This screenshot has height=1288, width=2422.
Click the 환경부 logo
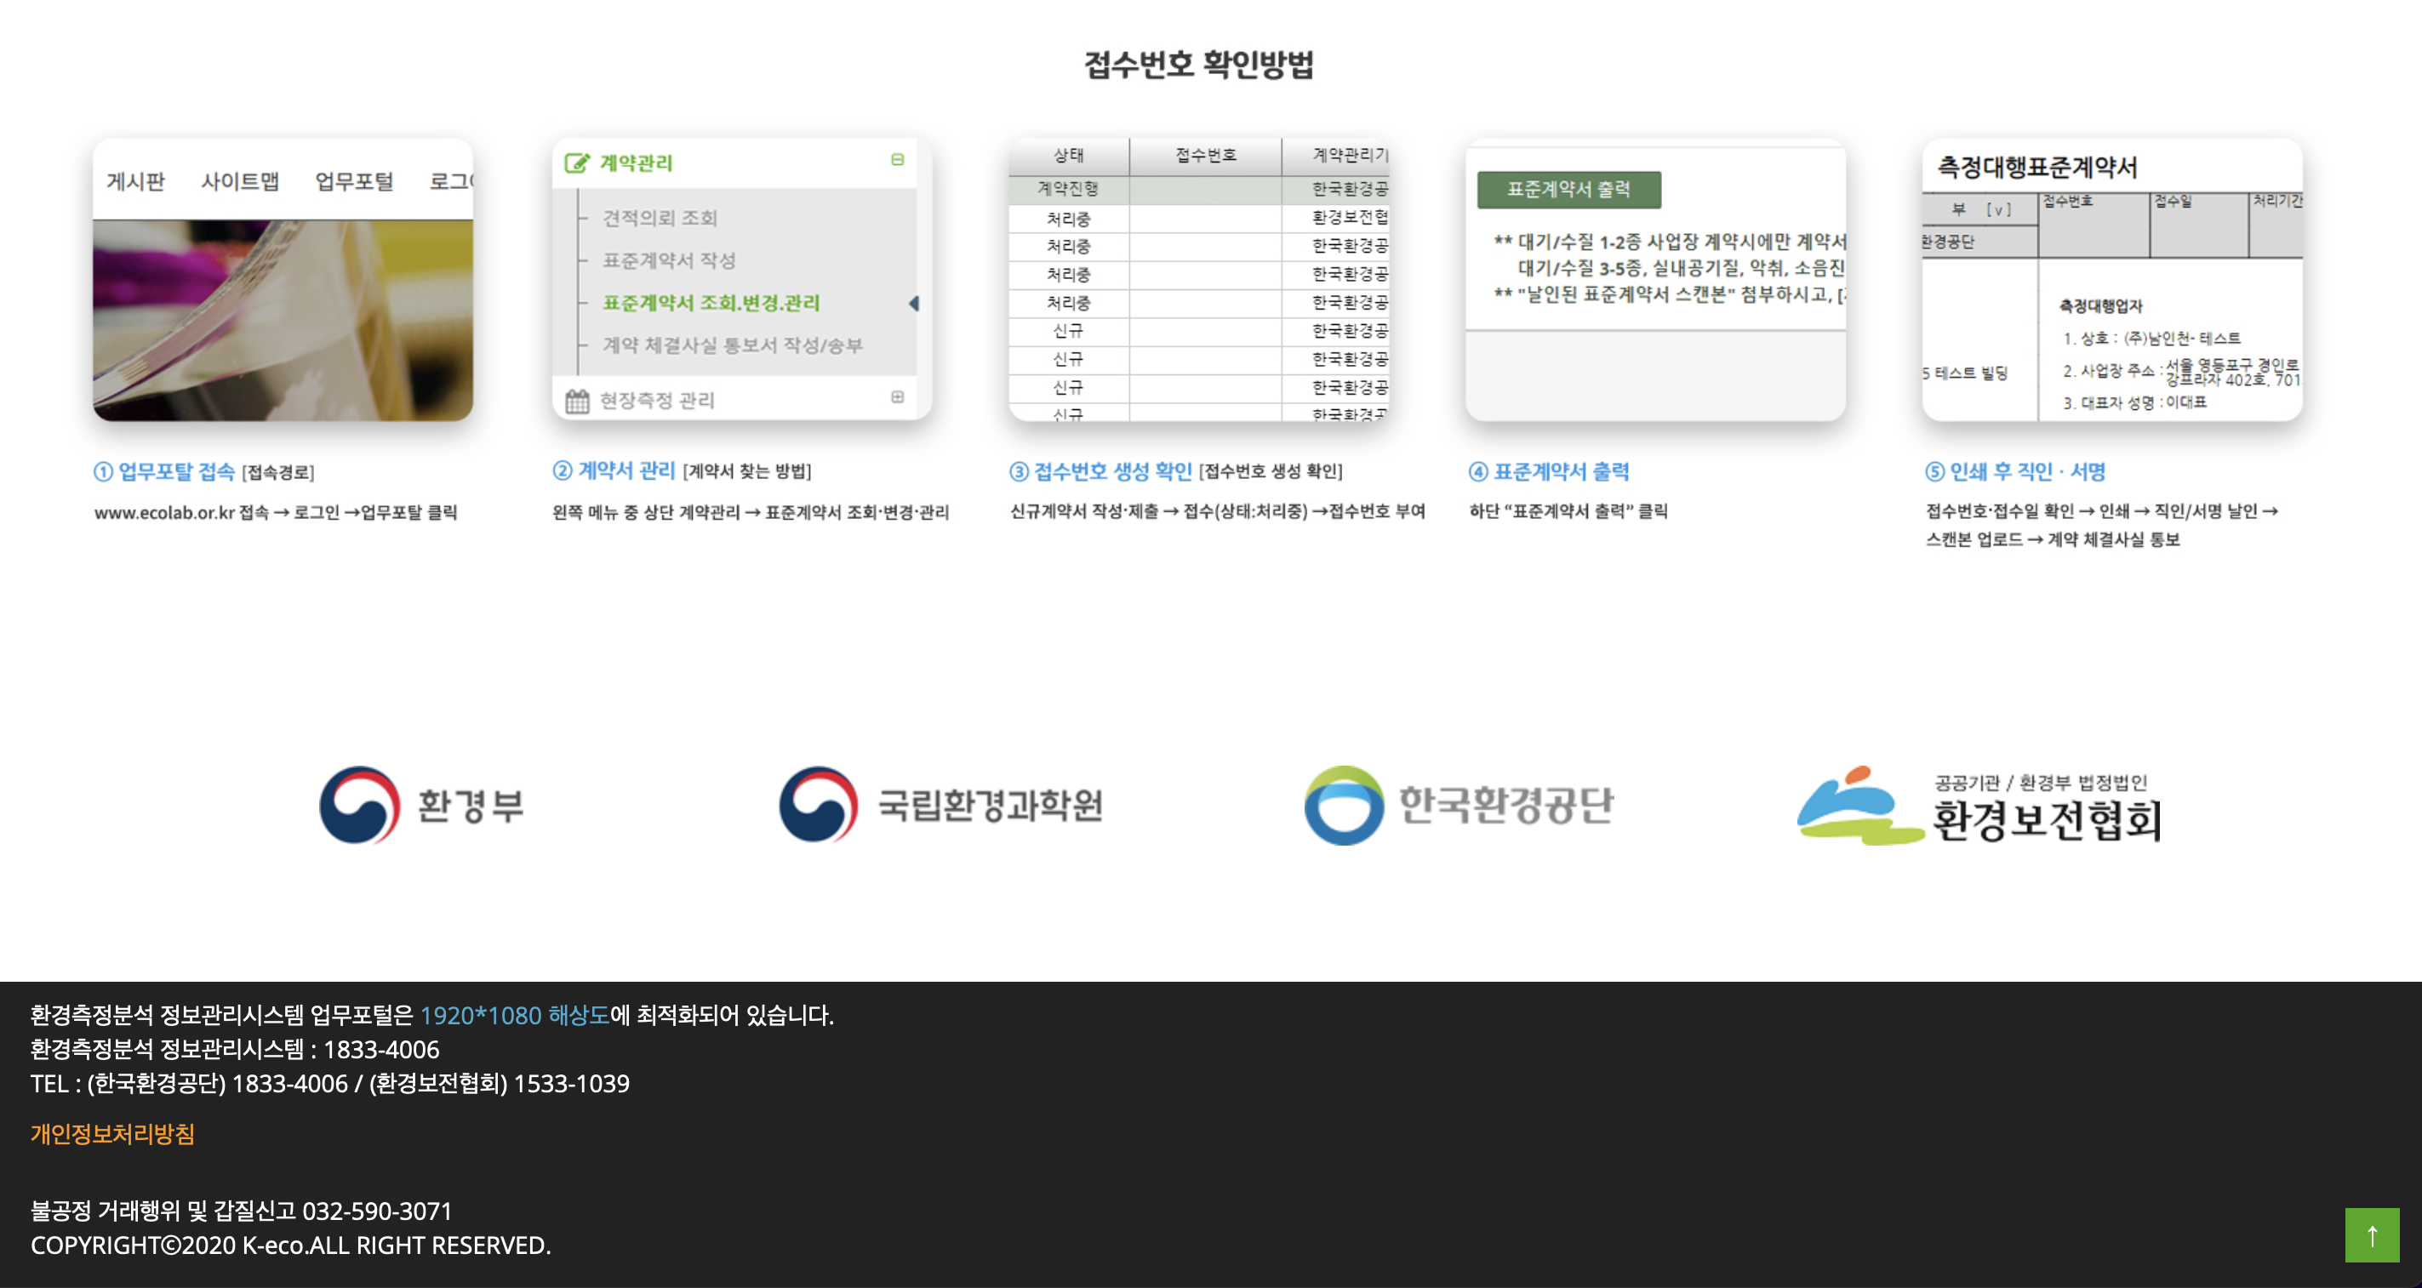[422, 806]
